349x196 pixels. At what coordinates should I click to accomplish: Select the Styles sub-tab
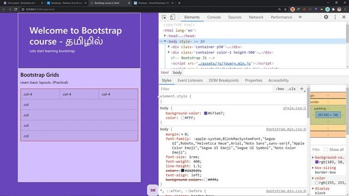pos(166,80)
